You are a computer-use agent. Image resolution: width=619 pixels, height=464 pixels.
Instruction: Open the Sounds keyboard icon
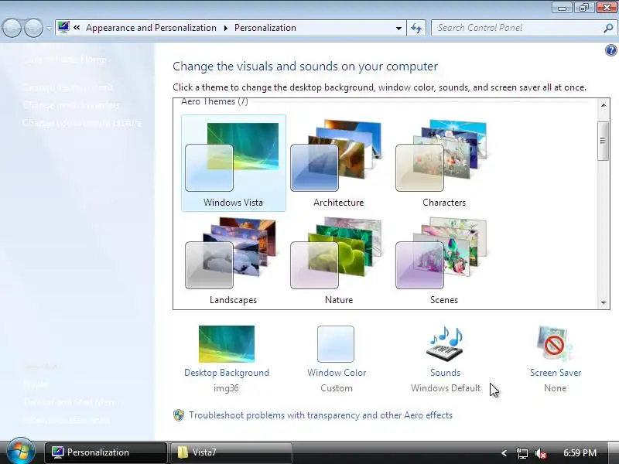[446, 344]
